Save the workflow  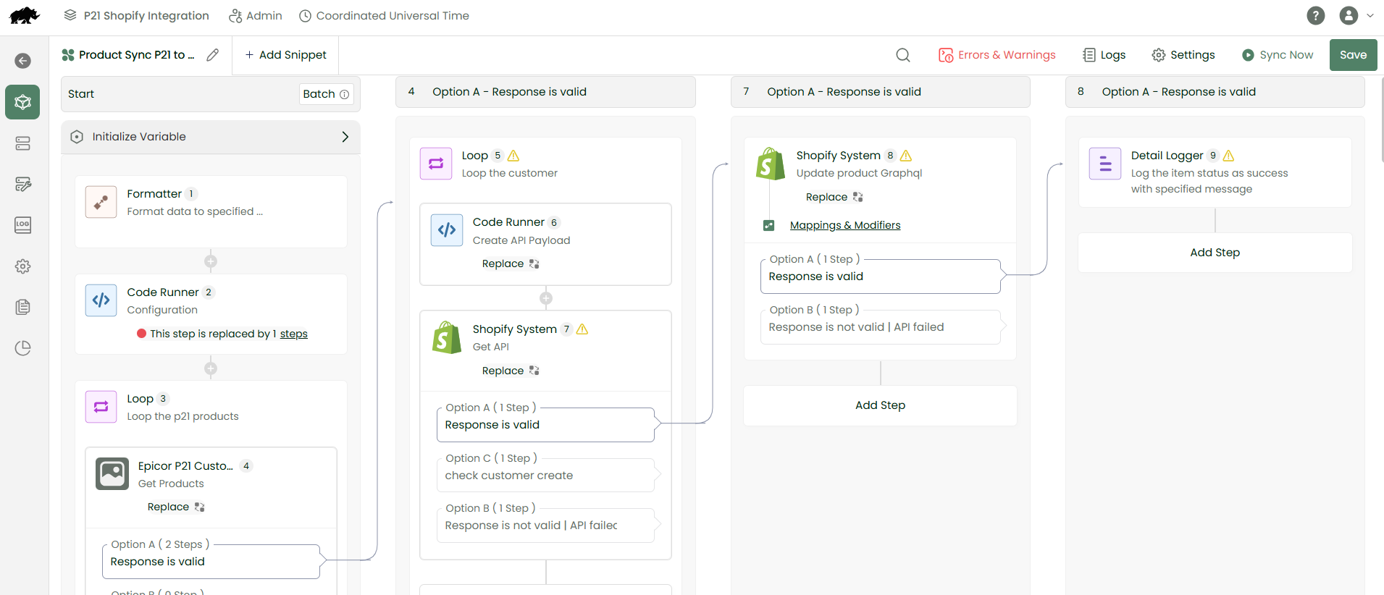coord(1353,55)
